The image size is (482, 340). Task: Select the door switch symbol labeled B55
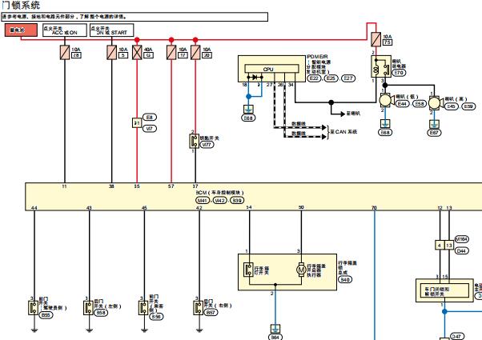(34, 308)
